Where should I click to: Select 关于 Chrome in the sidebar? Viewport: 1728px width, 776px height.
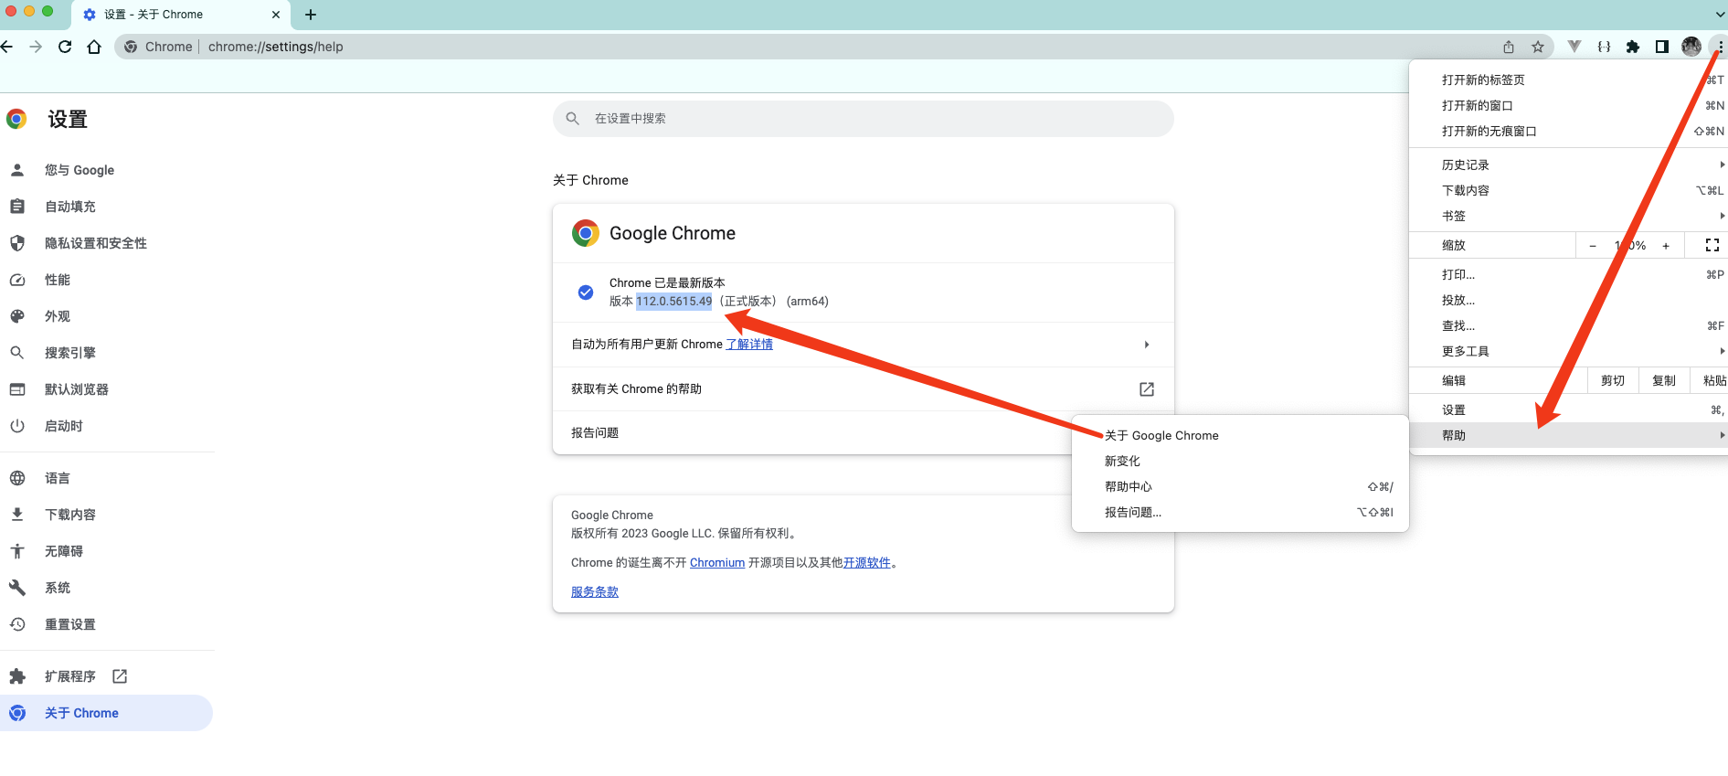click(106, 713)
